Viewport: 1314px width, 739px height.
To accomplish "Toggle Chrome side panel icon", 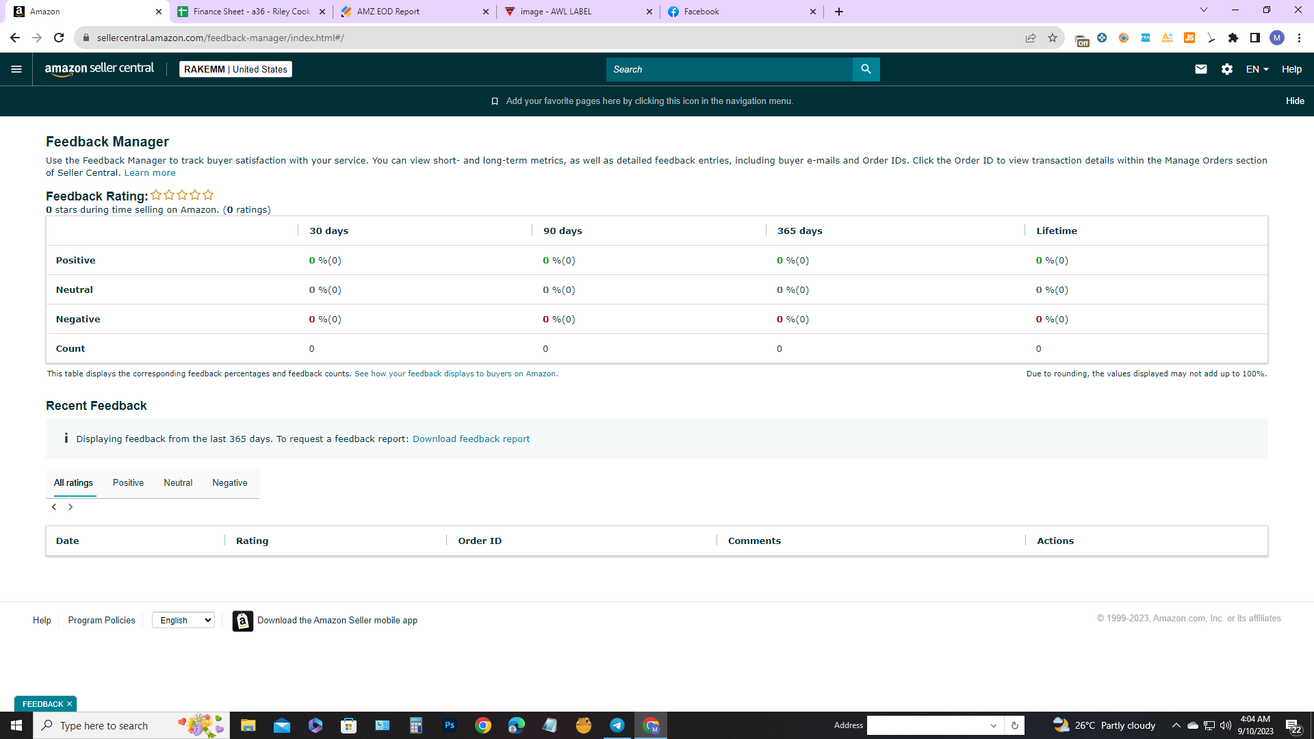I will point(1255,38).
